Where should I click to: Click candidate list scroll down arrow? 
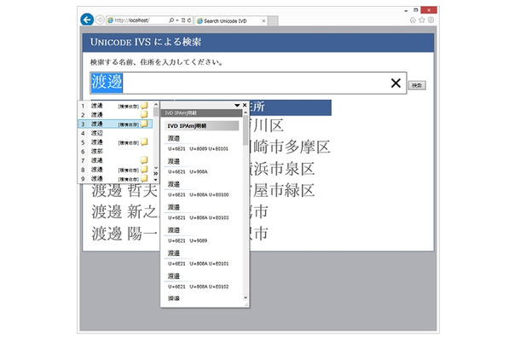[155, 168]
